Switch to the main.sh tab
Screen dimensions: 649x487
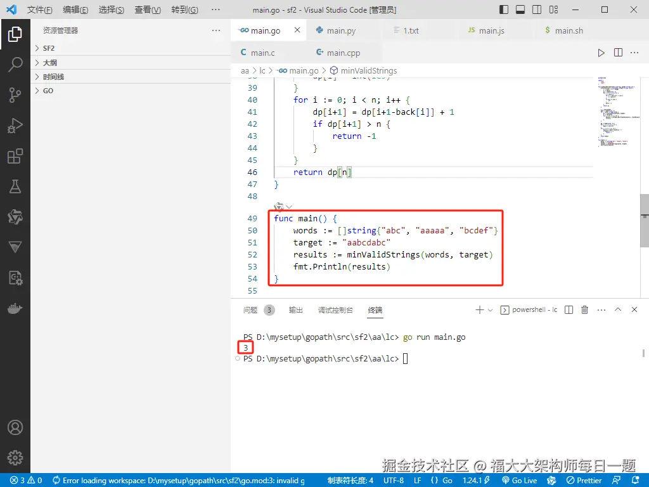pos(569,30)
